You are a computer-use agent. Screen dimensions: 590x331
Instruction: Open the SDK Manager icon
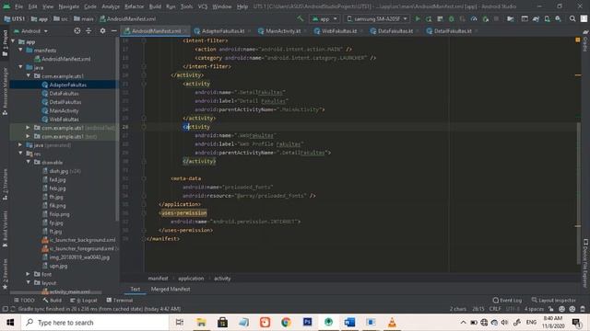558,18
